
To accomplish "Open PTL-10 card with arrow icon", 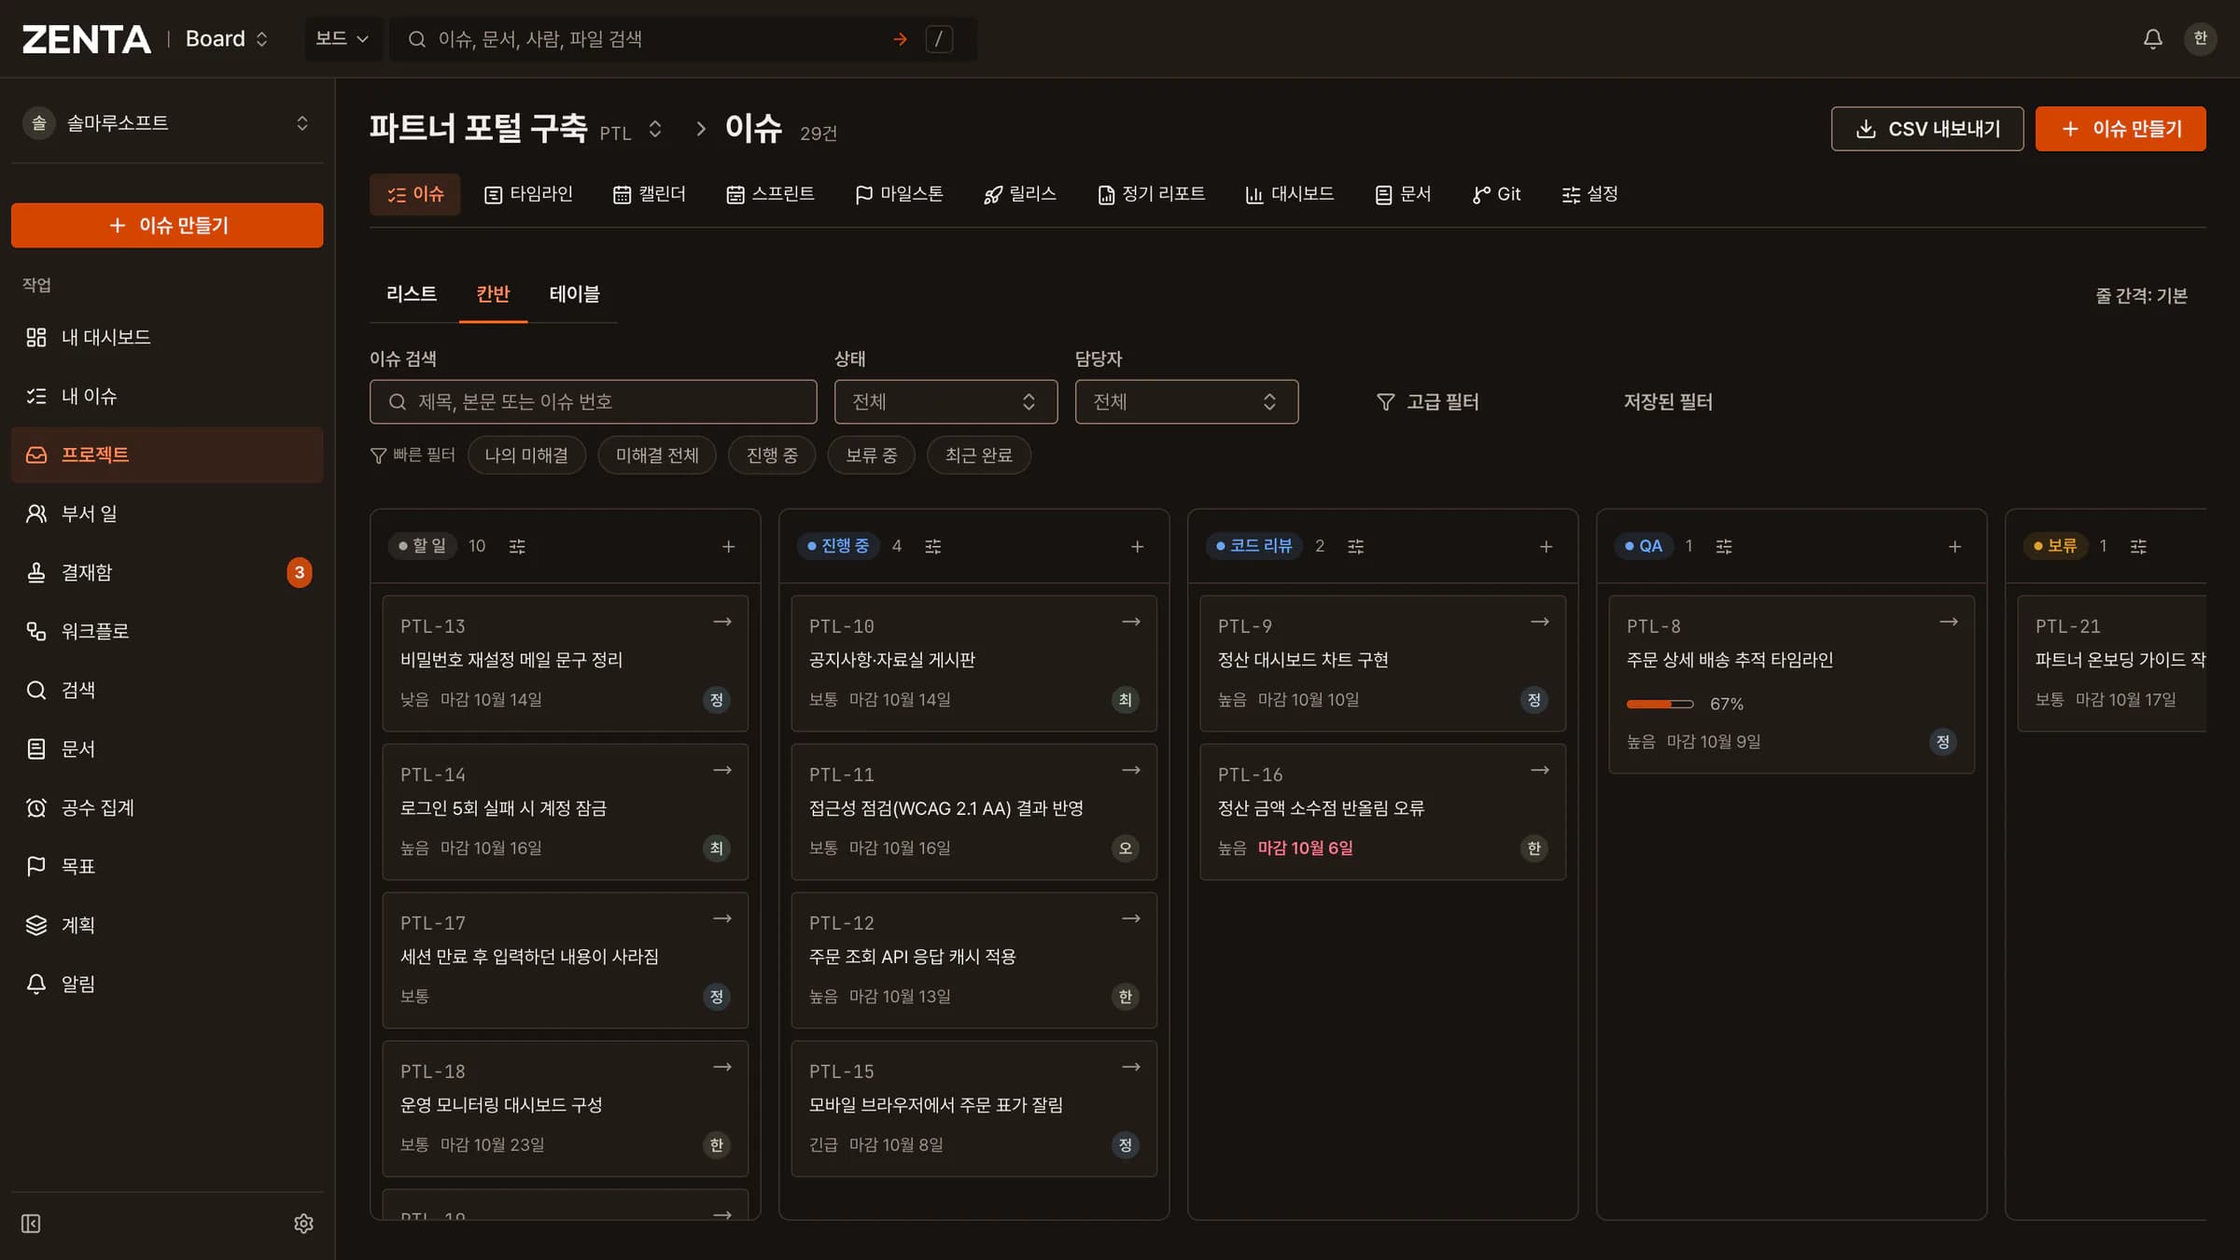I will tap(1131, 622).
